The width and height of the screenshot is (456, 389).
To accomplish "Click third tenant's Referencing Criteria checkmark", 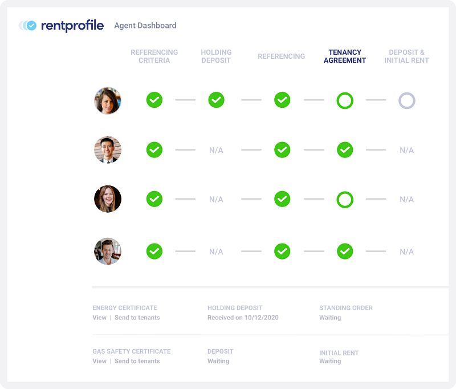I will coord(154,200).
